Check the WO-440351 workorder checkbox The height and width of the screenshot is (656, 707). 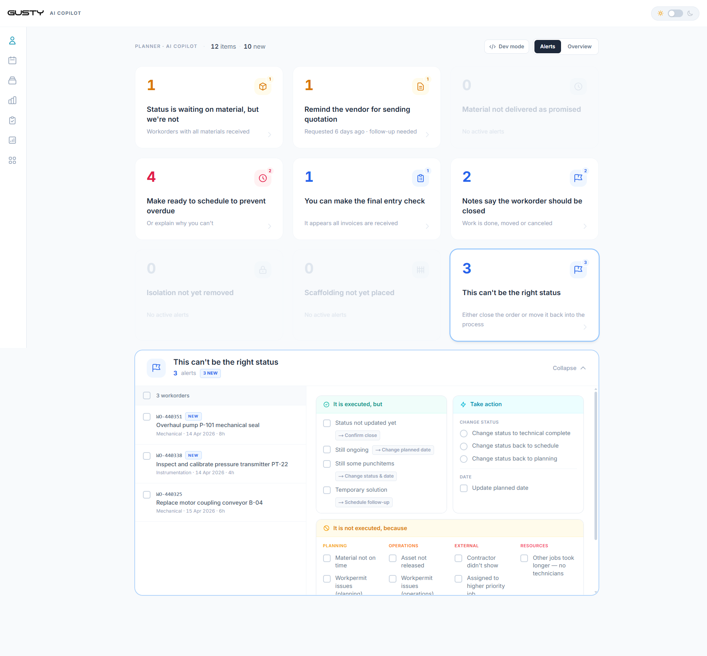147,417
